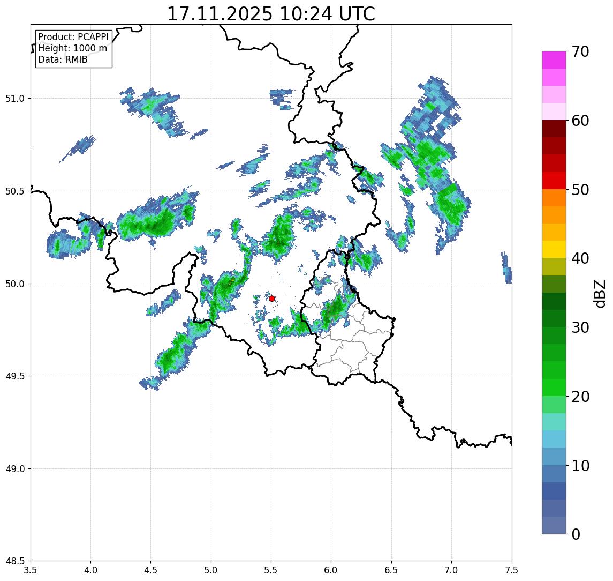Click latitude tick label 51.0

pyautogui.click(x=14, y=99)
